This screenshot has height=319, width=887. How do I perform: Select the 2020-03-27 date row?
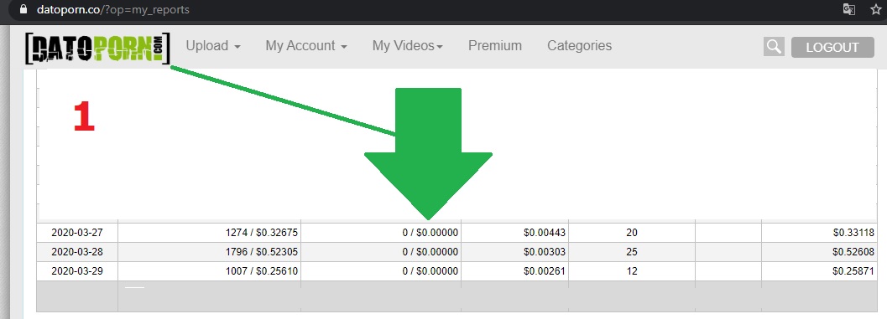click(457, 233)
